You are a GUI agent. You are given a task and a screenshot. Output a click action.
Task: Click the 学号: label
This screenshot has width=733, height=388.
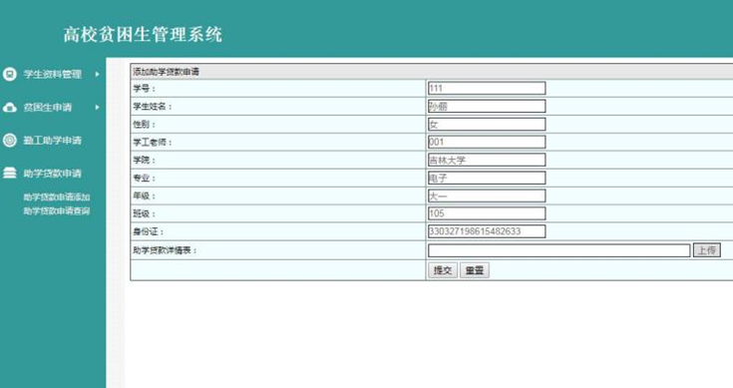pos(144,89)
